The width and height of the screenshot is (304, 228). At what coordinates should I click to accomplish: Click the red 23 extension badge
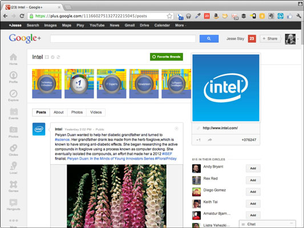(x=207, y=16)
